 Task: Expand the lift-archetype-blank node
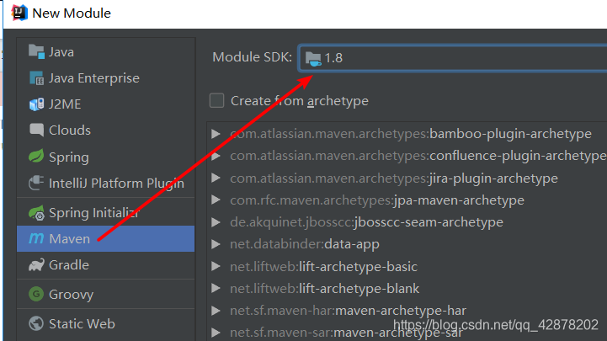pos(216,288)
